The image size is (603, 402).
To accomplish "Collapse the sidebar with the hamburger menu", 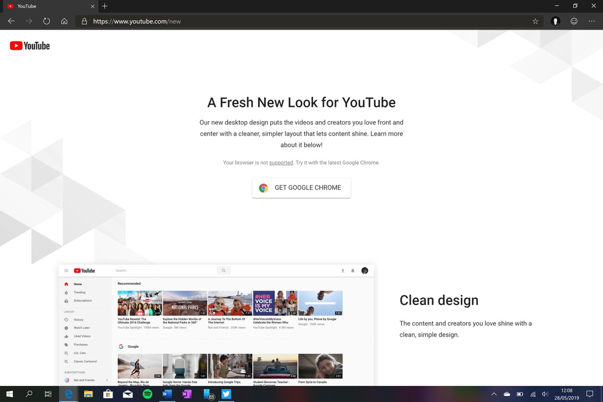I will 66,270.
